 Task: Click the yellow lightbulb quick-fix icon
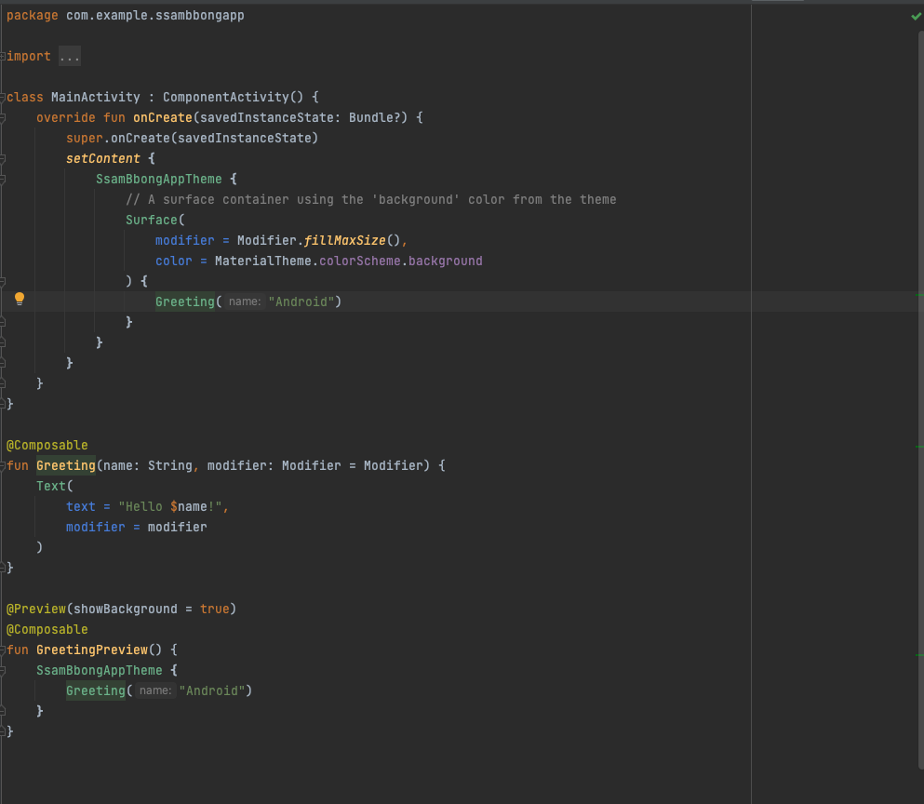click(20, 299)
